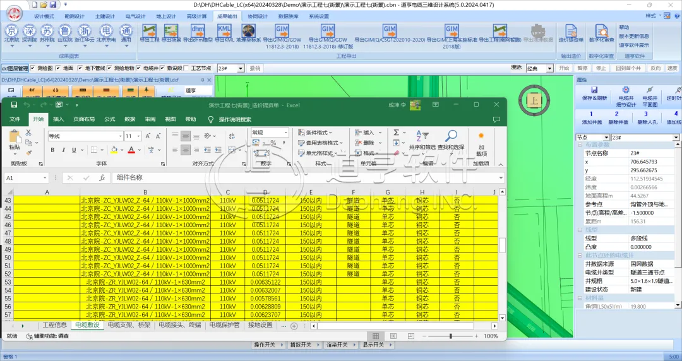The height and width of the screenshot is (361, 682).
Task: Open the 造价提资单 export tool
Action: 571,32
